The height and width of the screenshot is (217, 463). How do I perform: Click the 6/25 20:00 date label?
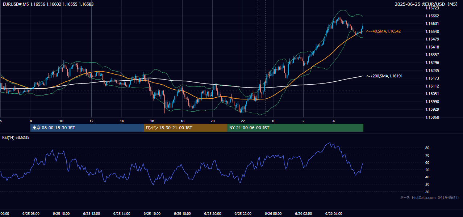[213, 214]
